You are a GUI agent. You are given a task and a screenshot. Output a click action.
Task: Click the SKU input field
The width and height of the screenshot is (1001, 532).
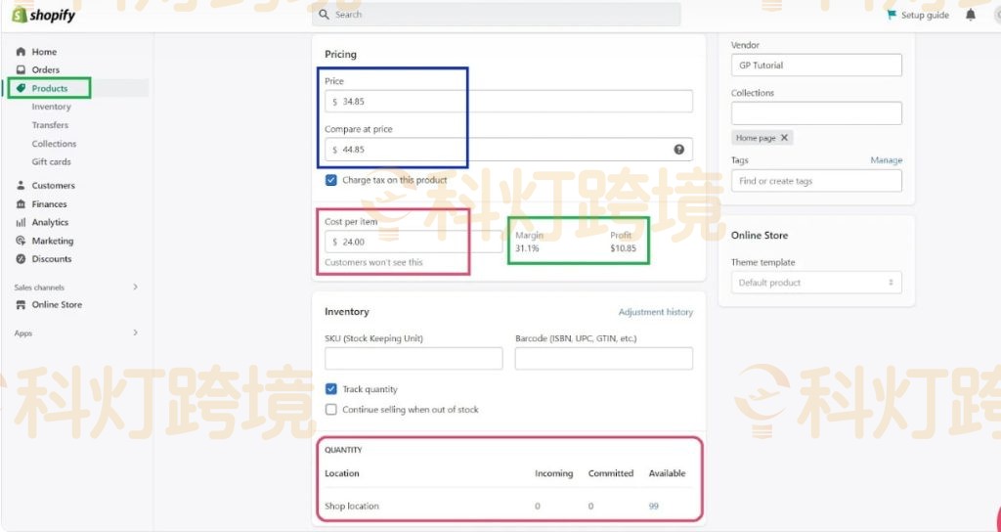point(413,359)
